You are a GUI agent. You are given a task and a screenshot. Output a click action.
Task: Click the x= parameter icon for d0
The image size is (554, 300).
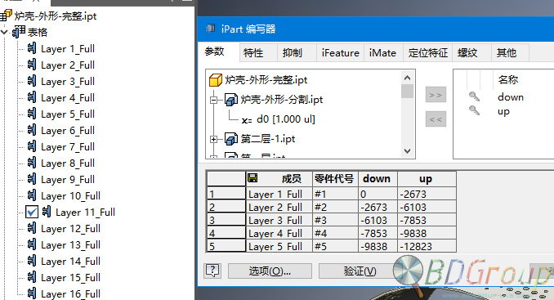[x=247, y=120]
